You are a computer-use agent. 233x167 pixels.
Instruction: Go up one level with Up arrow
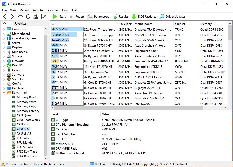pos(20,16)
